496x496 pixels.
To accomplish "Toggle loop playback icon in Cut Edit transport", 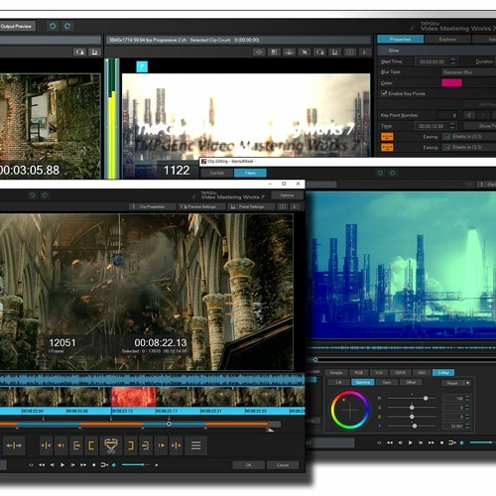I will [104, 465].
